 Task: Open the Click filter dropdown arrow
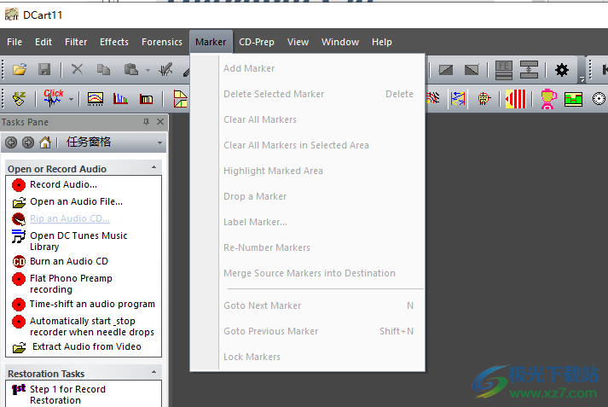[x=72, y=99]
